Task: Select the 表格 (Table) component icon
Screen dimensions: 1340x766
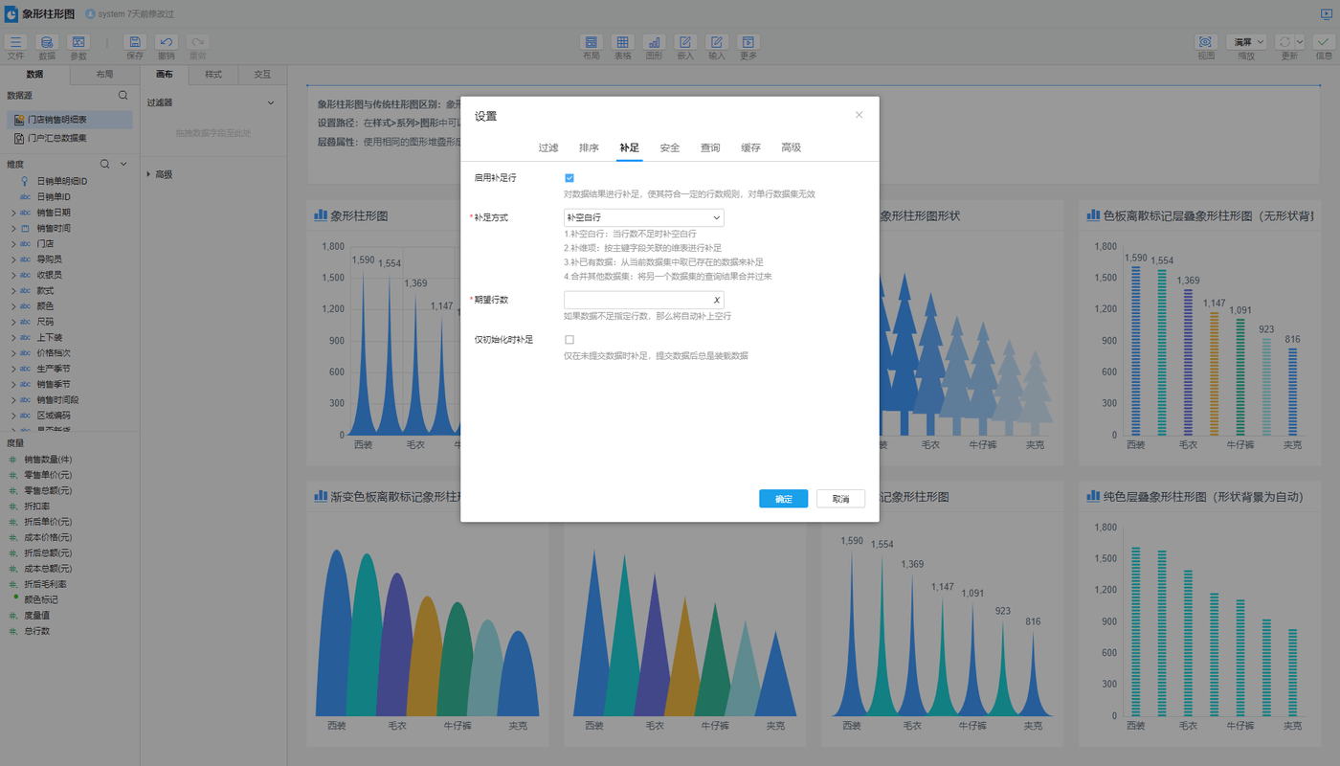Action: tap(622, 42)
